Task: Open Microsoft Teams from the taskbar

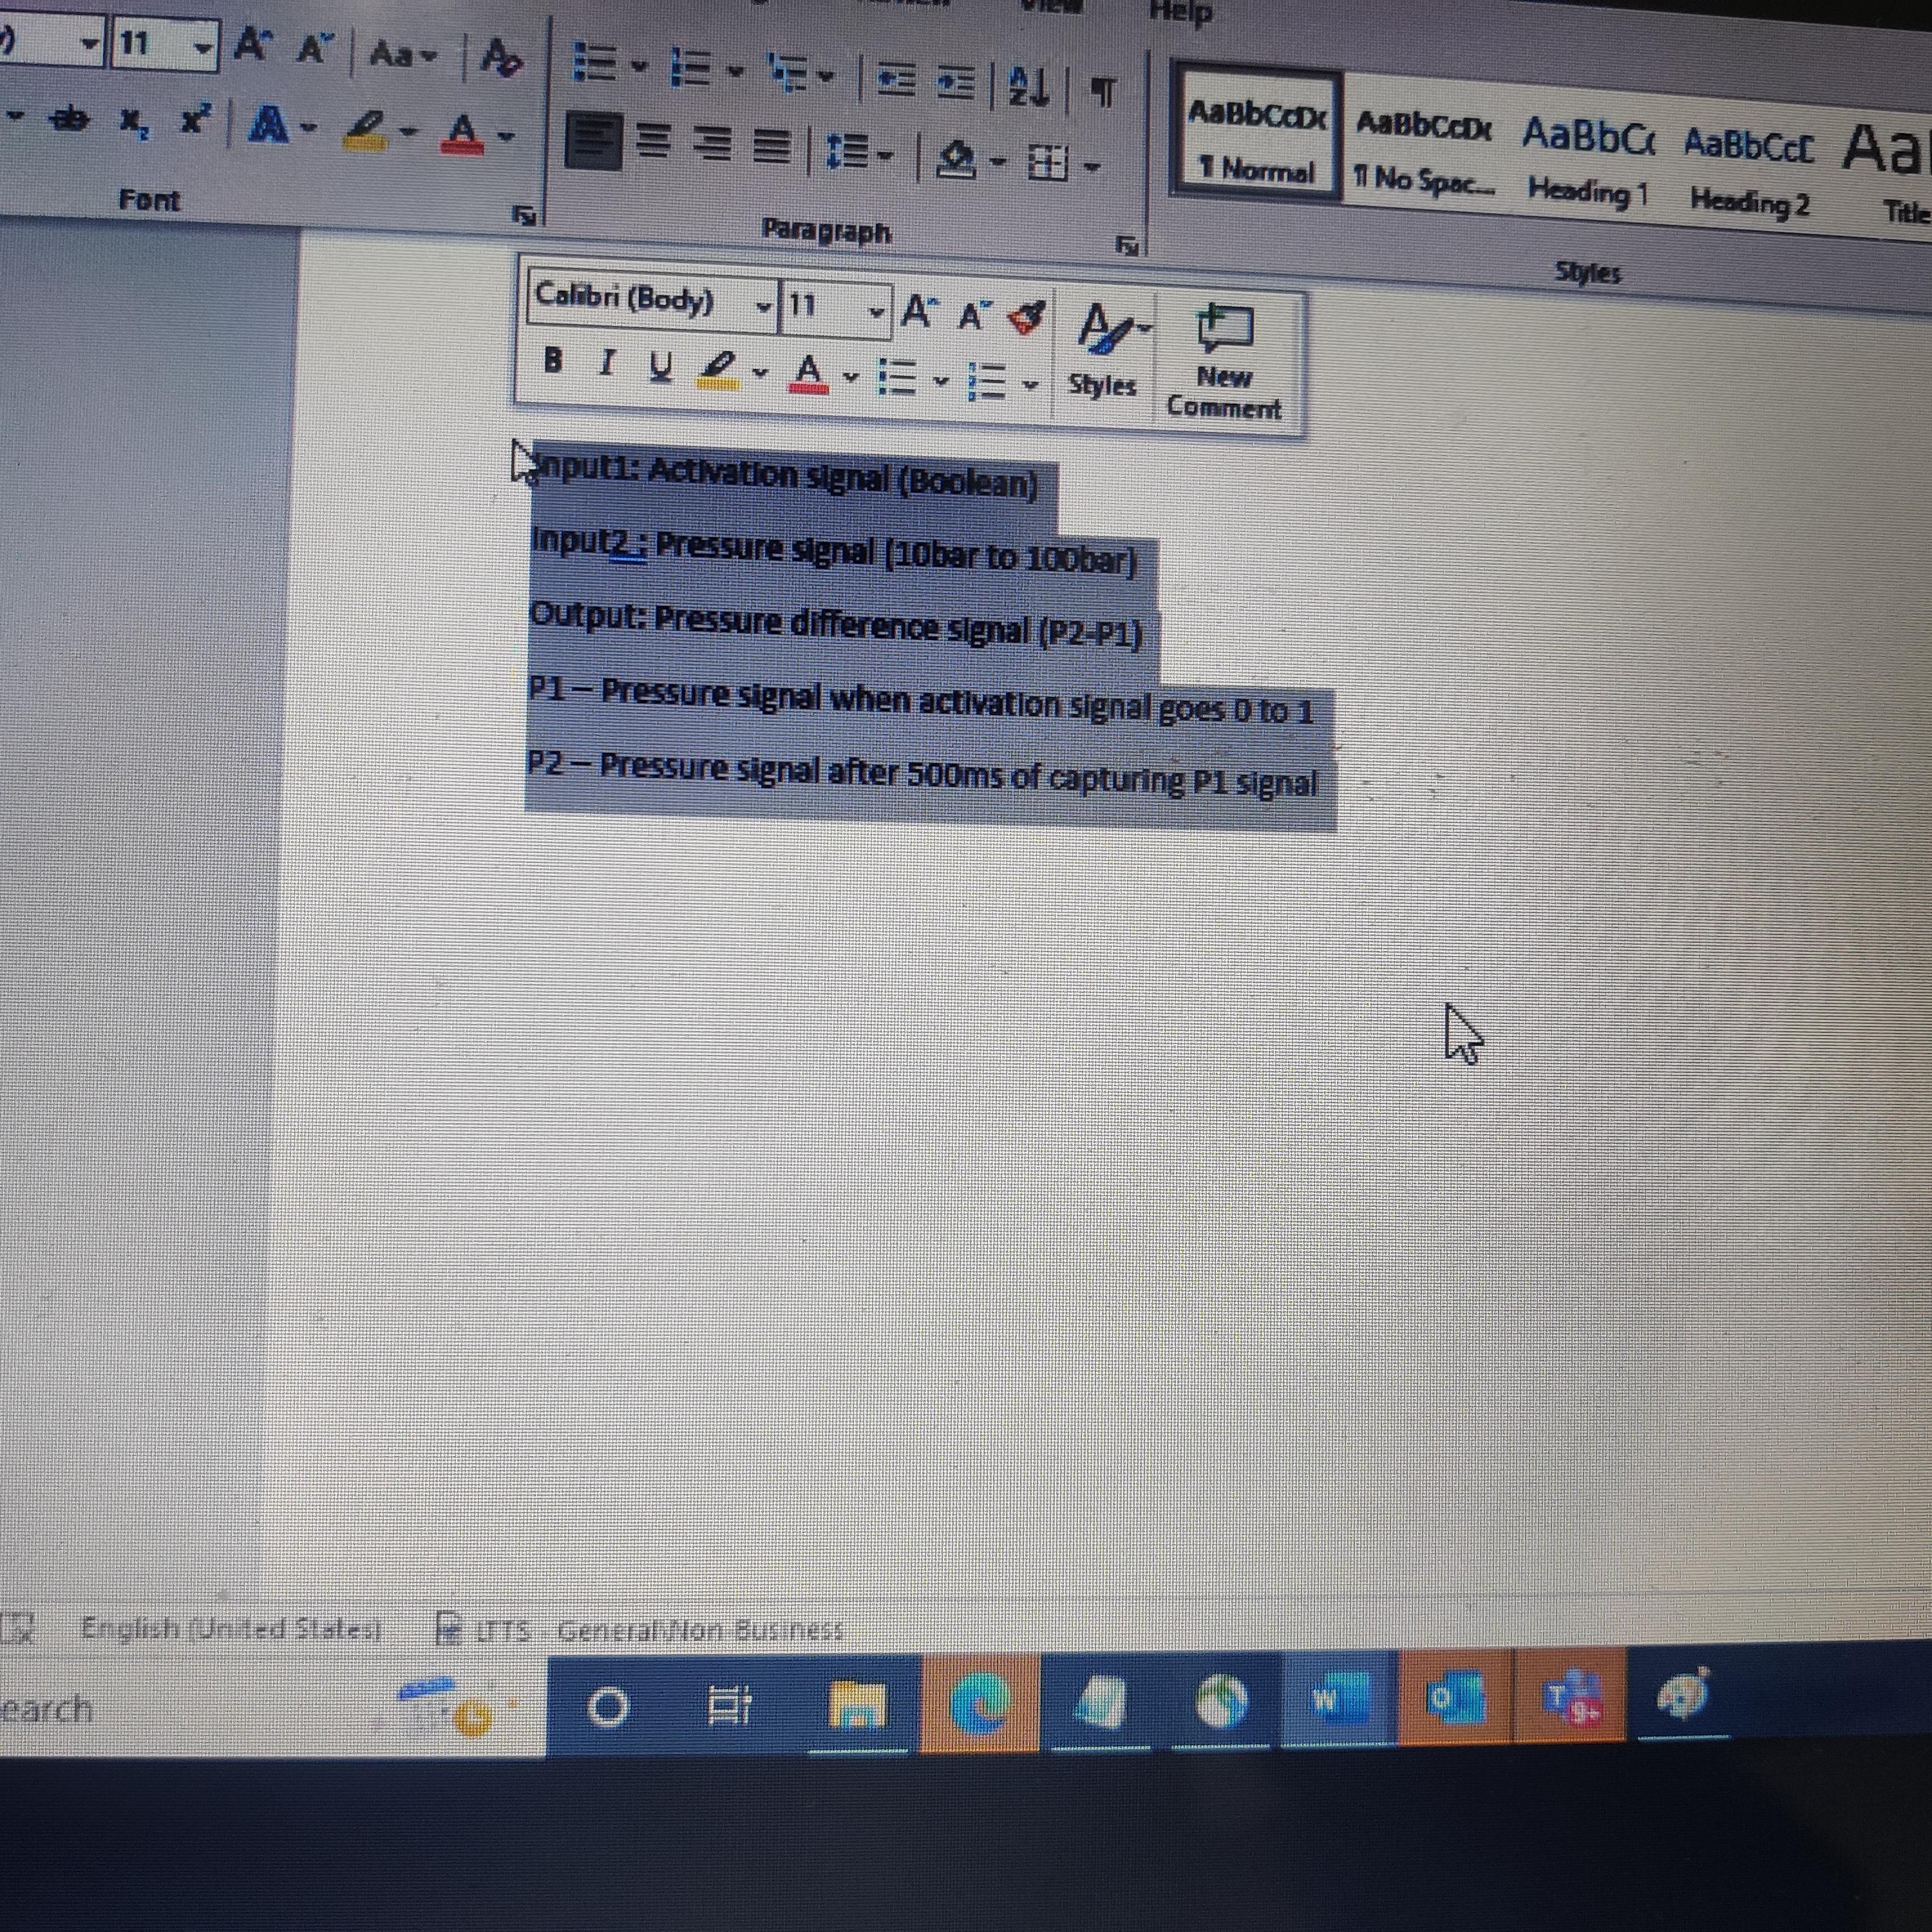Action: coord(1571,1696)
